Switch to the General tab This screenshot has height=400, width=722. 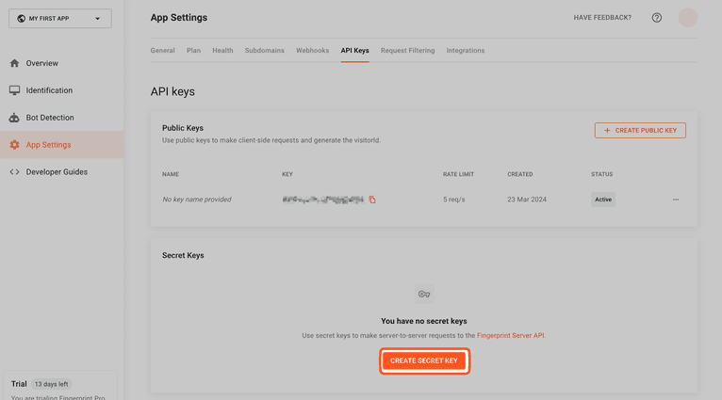(x=162, y=51)
